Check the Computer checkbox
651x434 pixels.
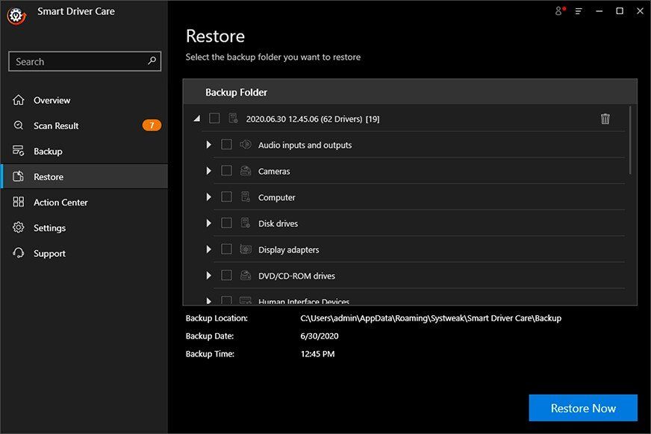[226, 197]
